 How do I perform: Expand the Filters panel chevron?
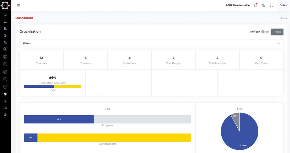[278, 44]
